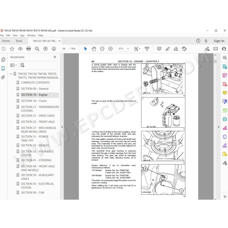Open Protect shield tool
228x228 pixels.
point(225,137)
